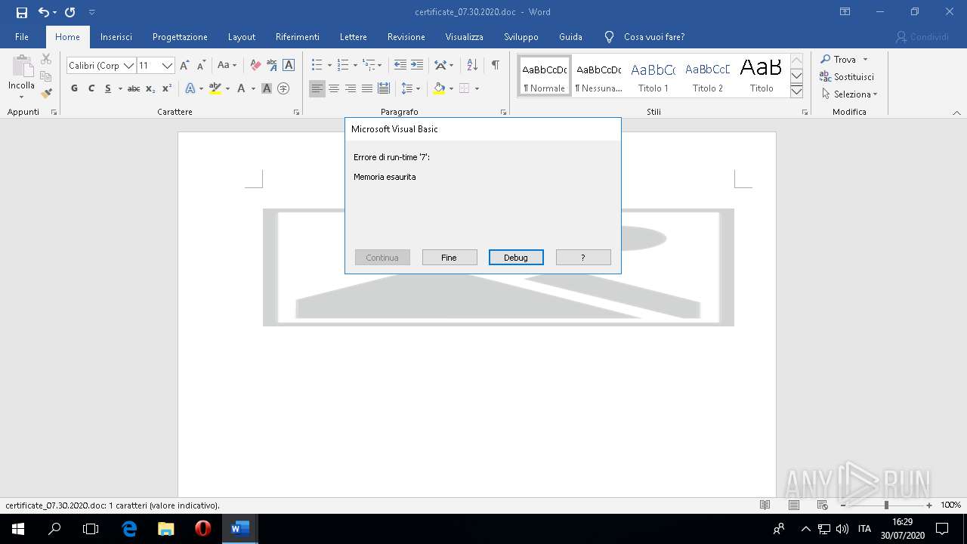Open the Riferimenti tab
Viewport: 967px width, 544px height.
[298, 37]
